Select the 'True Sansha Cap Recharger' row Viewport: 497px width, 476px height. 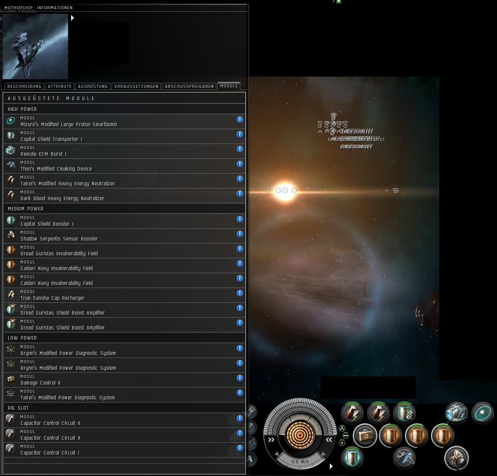point(124,295)
